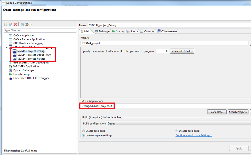Click the C/C++ Application path field
The width and height of the screenshot is (251, 155).
click(x=166, y=106)
